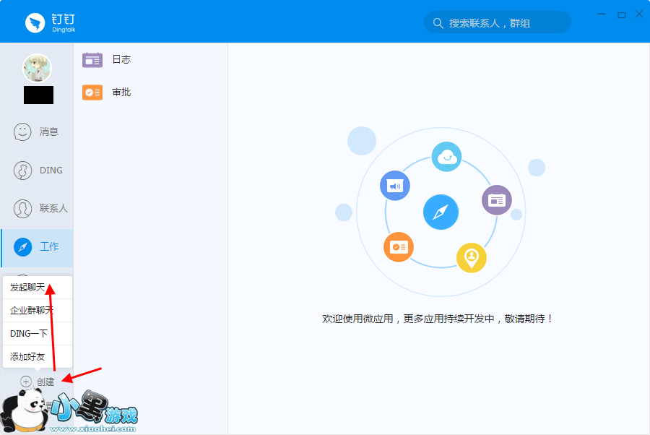Screen dimensions: 650x435
Task: Click the yellow location pin icon
Action: point(472,257)
